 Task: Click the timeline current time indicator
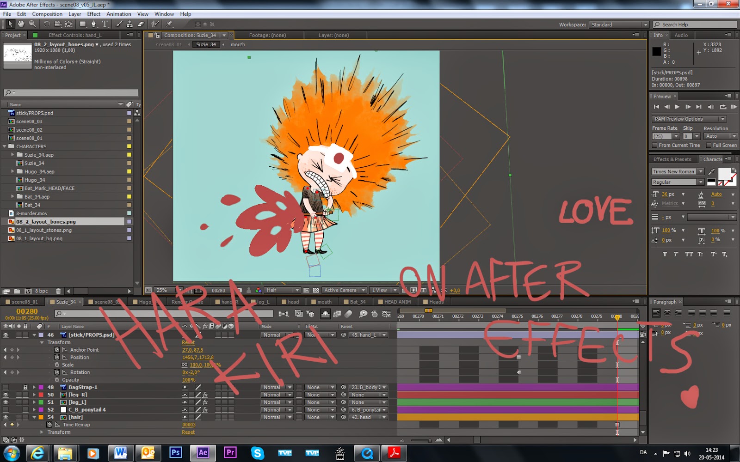point(617,317)
